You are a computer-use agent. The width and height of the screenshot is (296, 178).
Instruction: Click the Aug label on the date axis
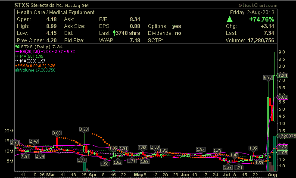coord(273,175)
